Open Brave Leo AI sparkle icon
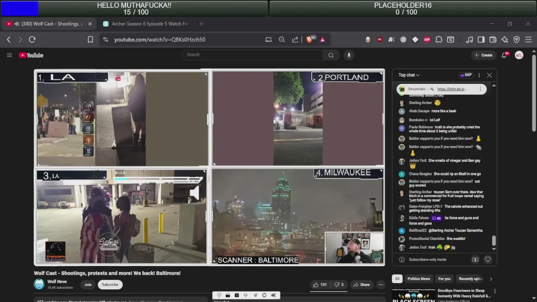Viewport: 537px width, 302px height. (505, 39)
